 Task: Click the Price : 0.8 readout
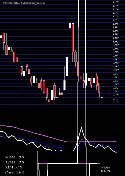point(15,172)
